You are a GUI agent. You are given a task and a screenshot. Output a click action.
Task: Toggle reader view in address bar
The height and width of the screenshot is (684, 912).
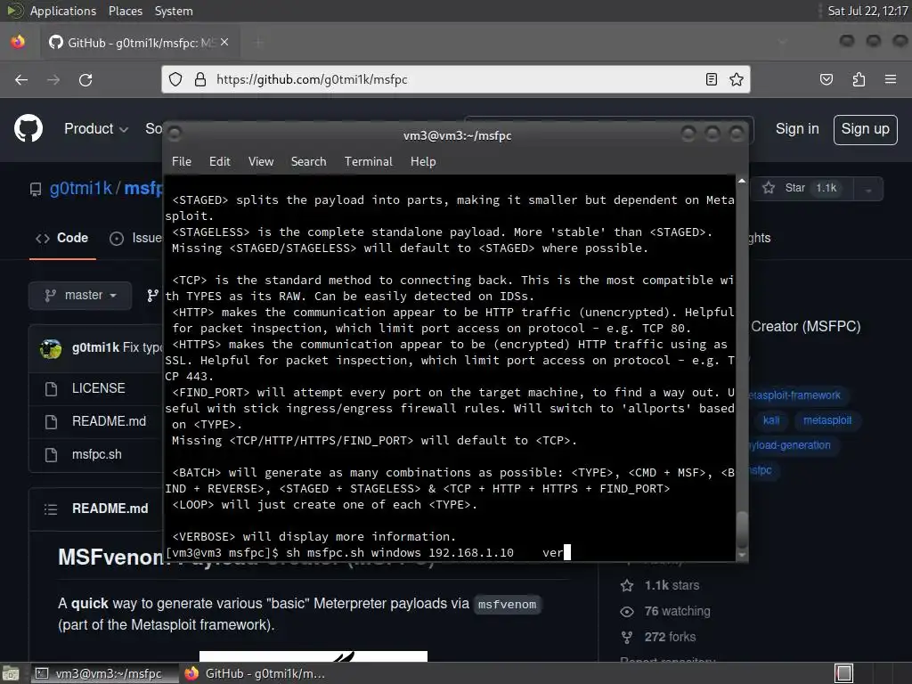coord(712,79)
